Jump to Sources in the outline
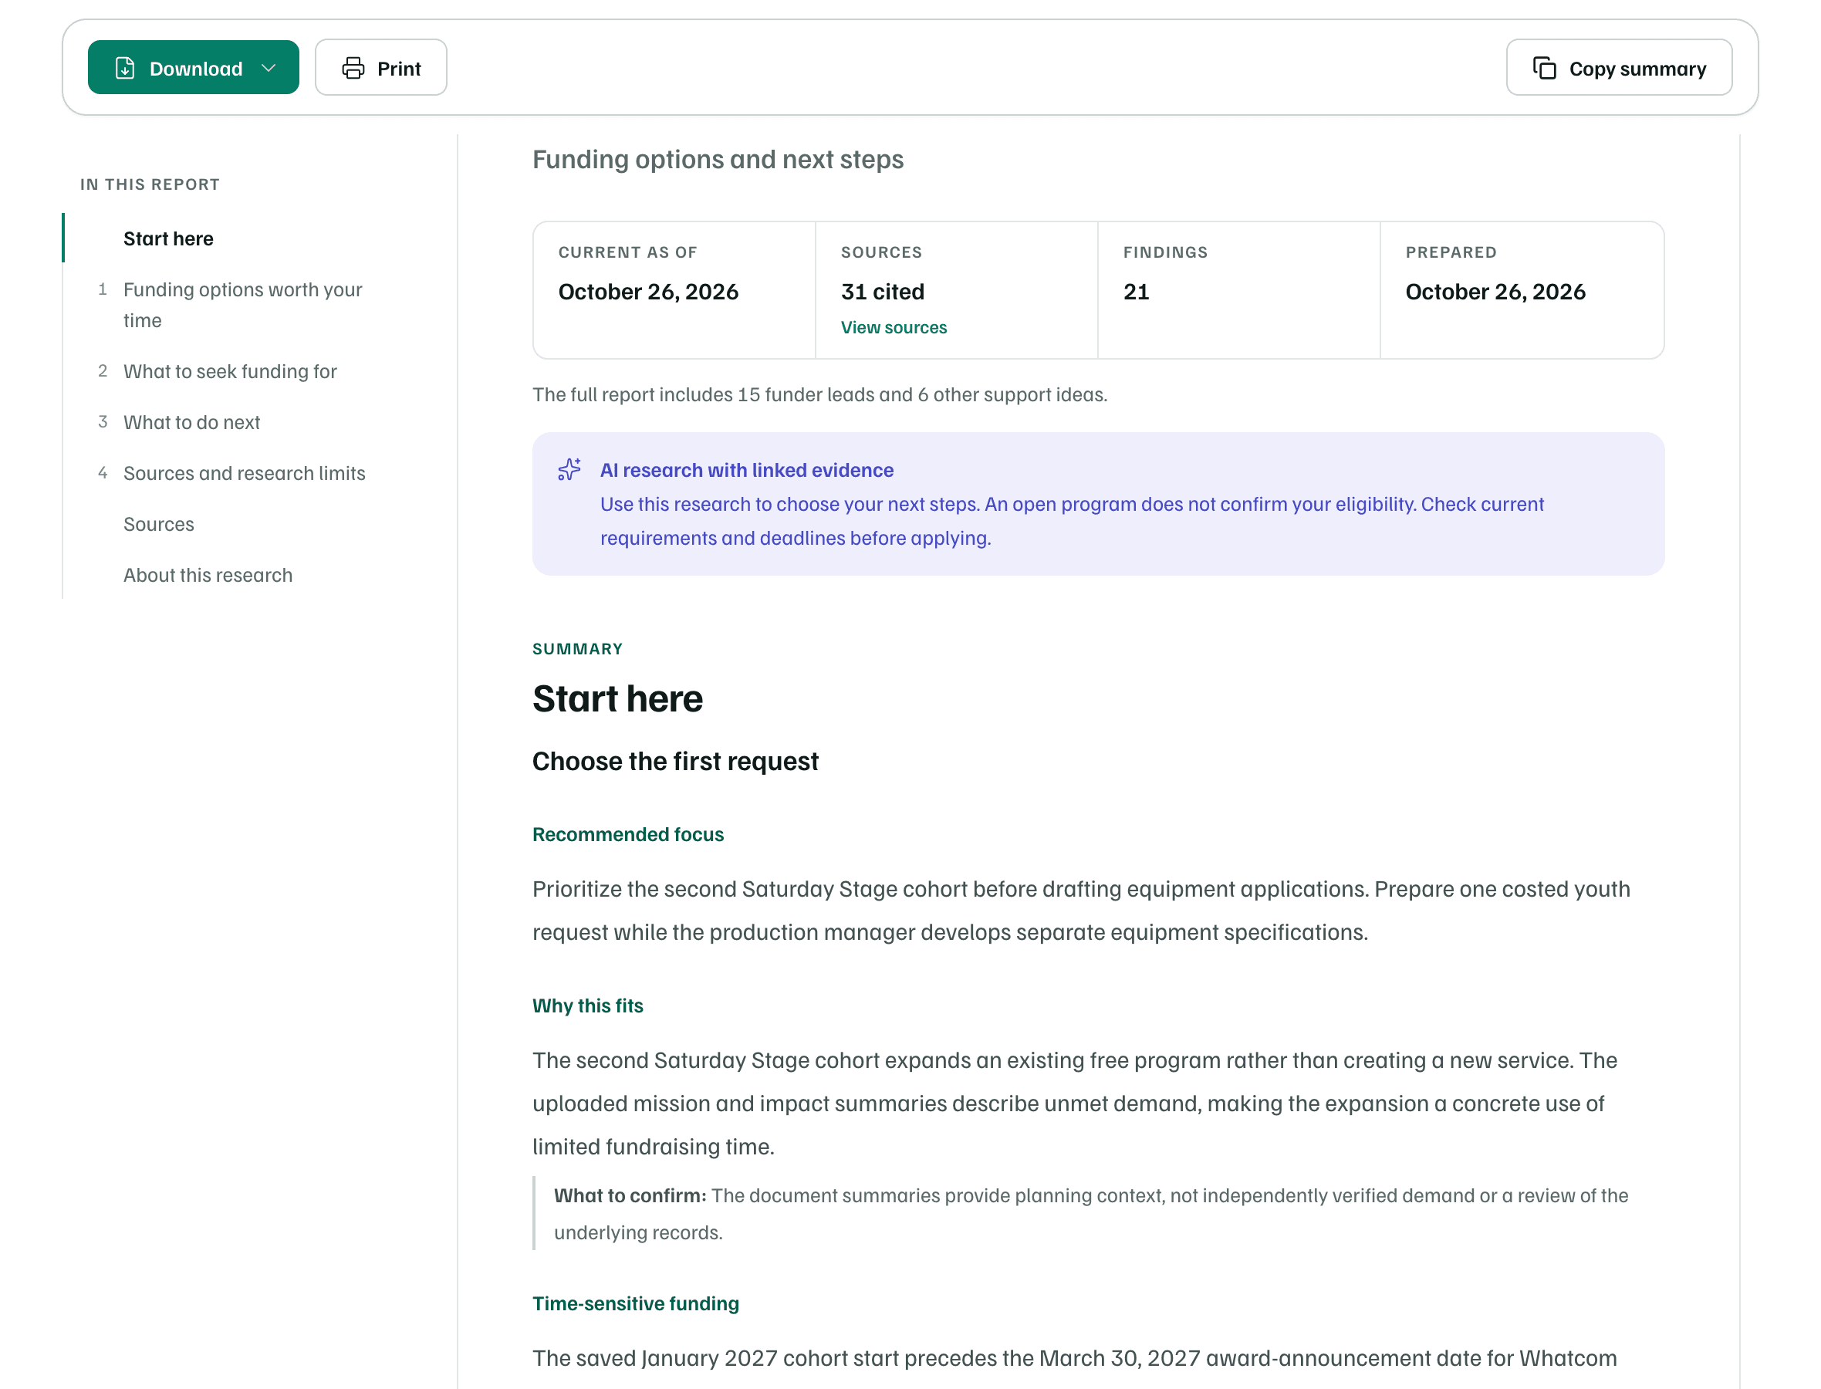Image resolution: width=1821 pixels, height=1389 pixels. click(x=159, y=524)
